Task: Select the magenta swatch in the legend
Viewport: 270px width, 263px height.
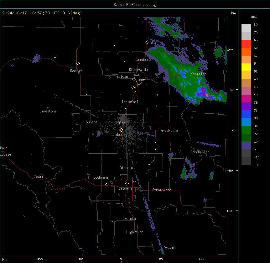Action: [246, 98]
